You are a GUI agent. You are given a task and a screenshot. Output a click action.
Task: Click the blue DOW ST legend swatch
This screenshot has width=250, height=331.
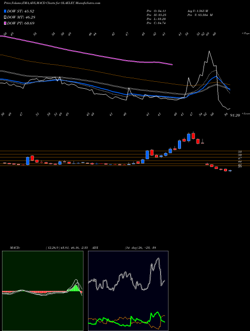click(x=5, y=11)
